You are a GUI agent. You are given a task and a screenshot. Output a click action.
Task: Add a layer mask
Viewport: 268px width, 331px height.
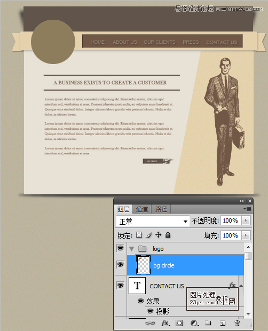(x=179, y=323)
